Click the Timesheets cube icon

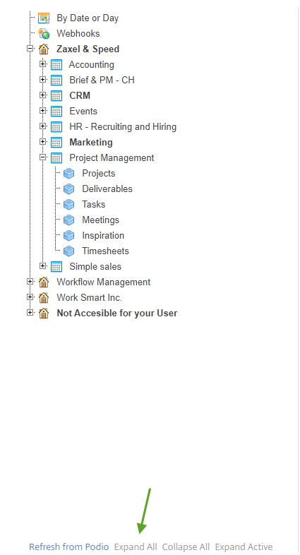[x=69, y=251]
